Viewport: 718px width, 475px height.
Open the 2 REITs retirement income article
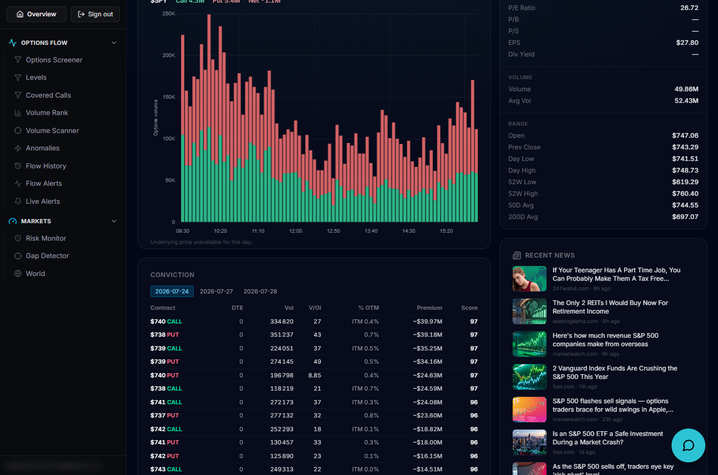(610, 307)
